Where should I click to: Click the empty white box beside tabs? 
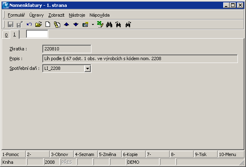click(x=37, y=34)
